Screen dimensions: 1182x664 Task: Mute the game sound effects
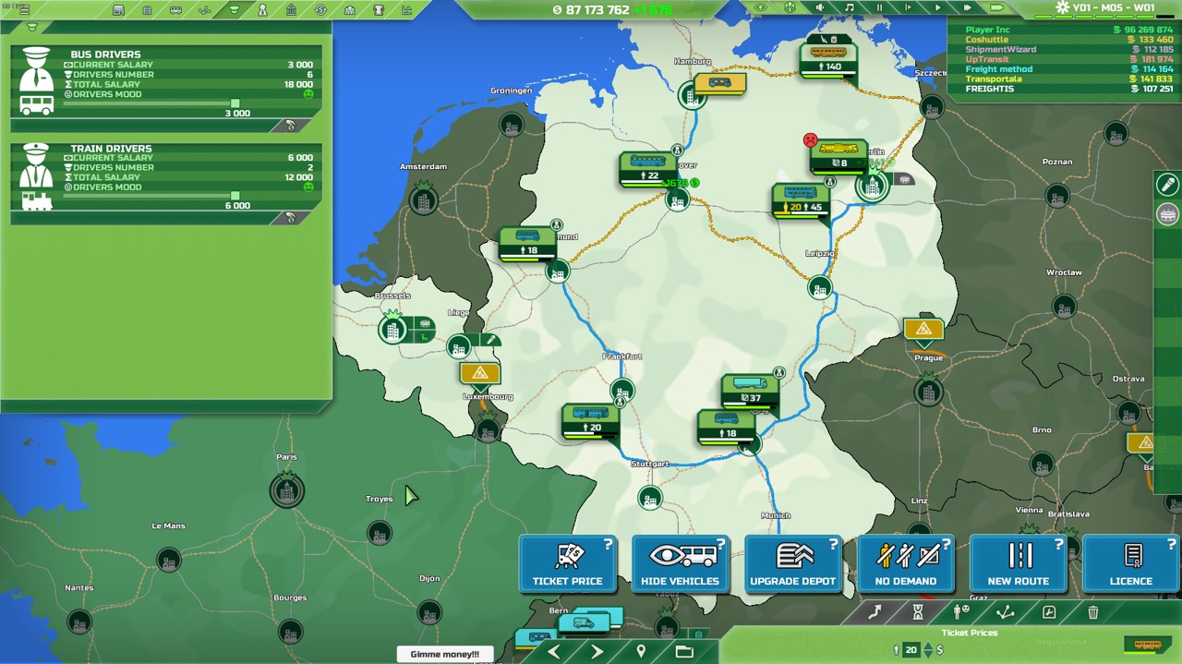tap(819, 8)
